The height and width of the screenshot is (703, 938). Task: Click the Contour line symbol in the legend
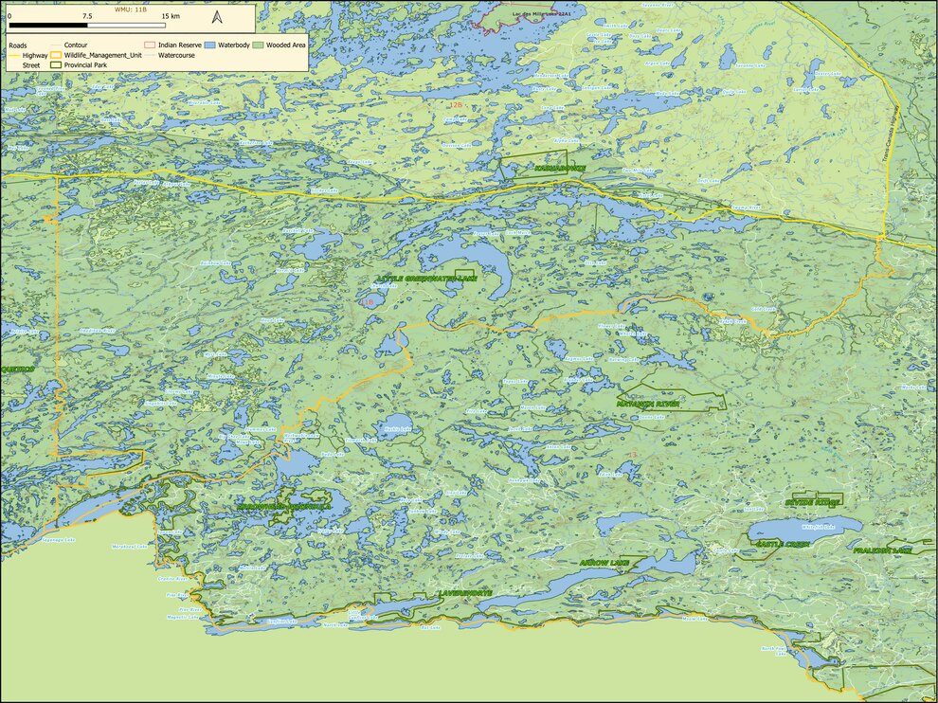[x=57, y=45]
